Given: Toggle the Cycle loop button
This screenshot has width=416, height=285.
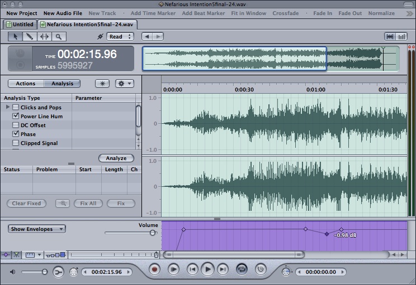Looking at the screenshot, I should (242, 269).
